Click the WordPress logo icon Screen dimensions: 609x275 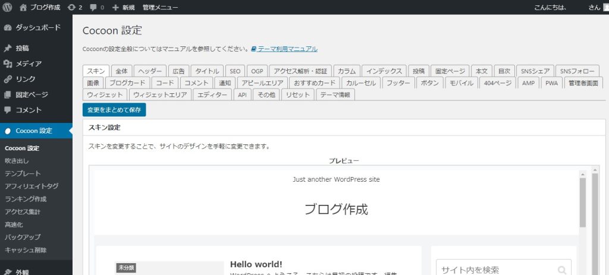tap(7, 7)
